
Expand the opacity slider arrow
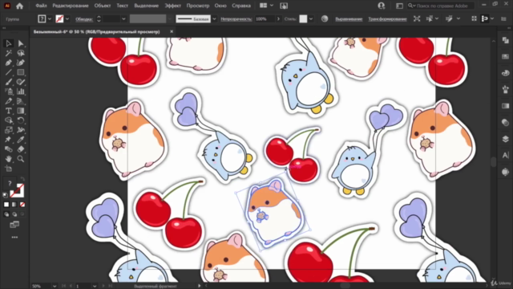point(278,19)
